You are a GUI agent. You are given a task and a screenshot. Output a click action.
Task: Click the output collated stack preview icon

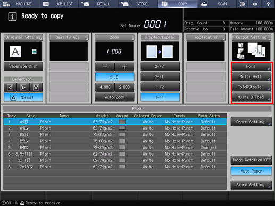coord(256,50)
